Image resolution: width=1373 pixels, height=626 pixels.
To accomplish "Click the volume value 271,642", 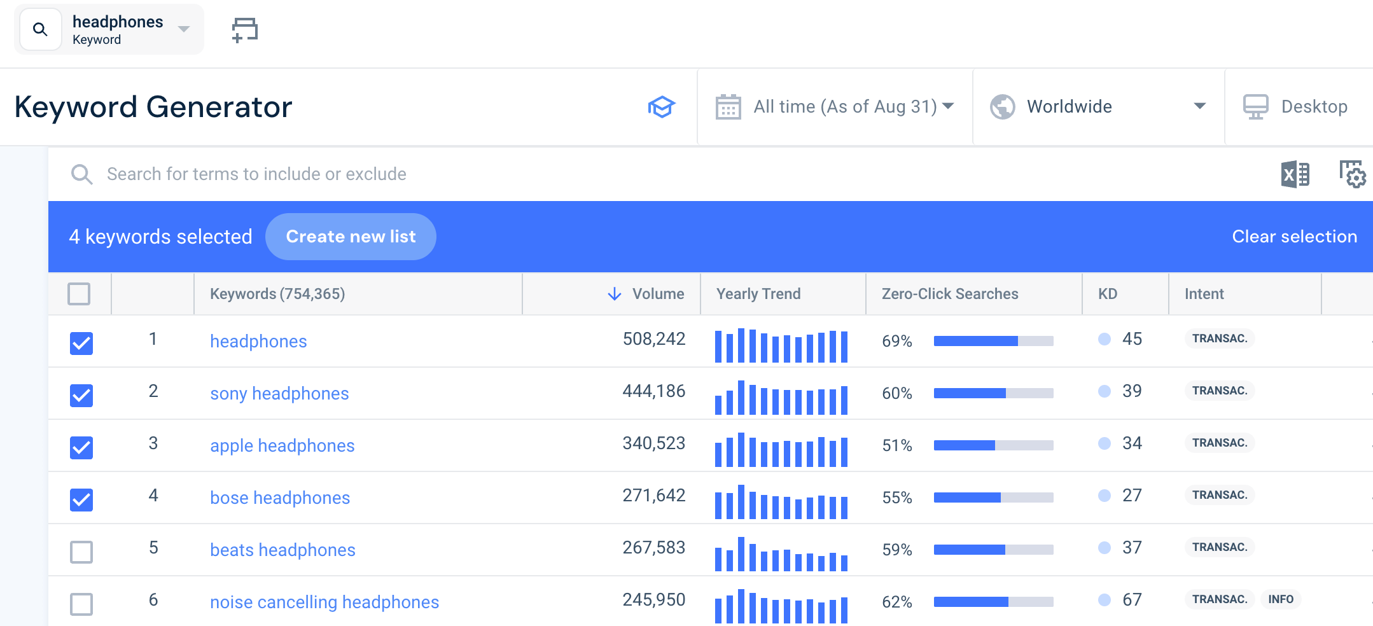I will [x=654, y=496].
